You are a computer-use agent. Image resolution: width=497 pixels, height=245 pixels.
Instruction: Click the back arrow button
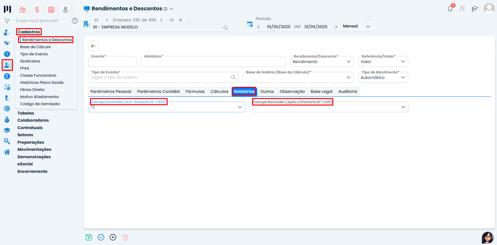click(93, 46)
